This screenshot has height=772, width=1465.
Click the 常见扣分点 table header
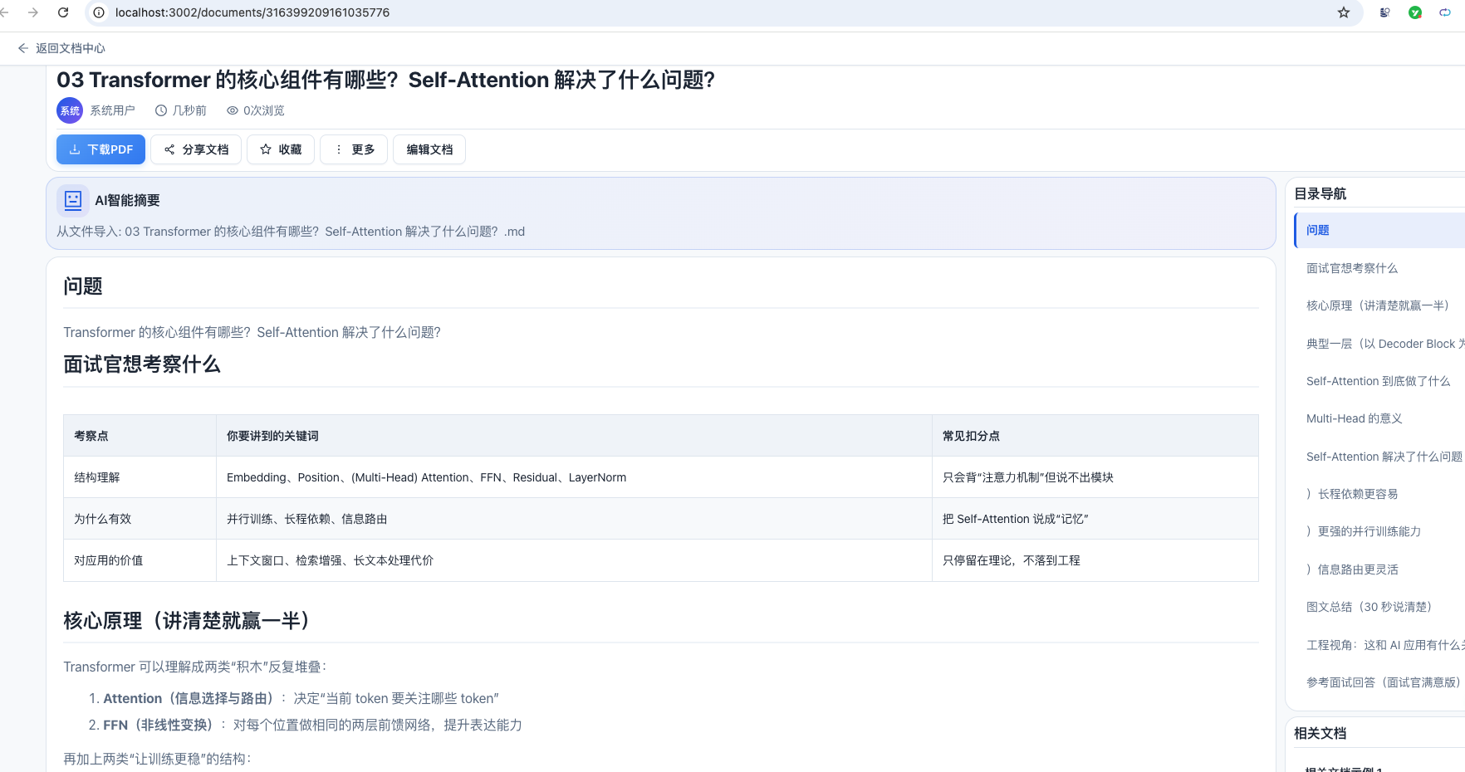(x=1095, y=436)
